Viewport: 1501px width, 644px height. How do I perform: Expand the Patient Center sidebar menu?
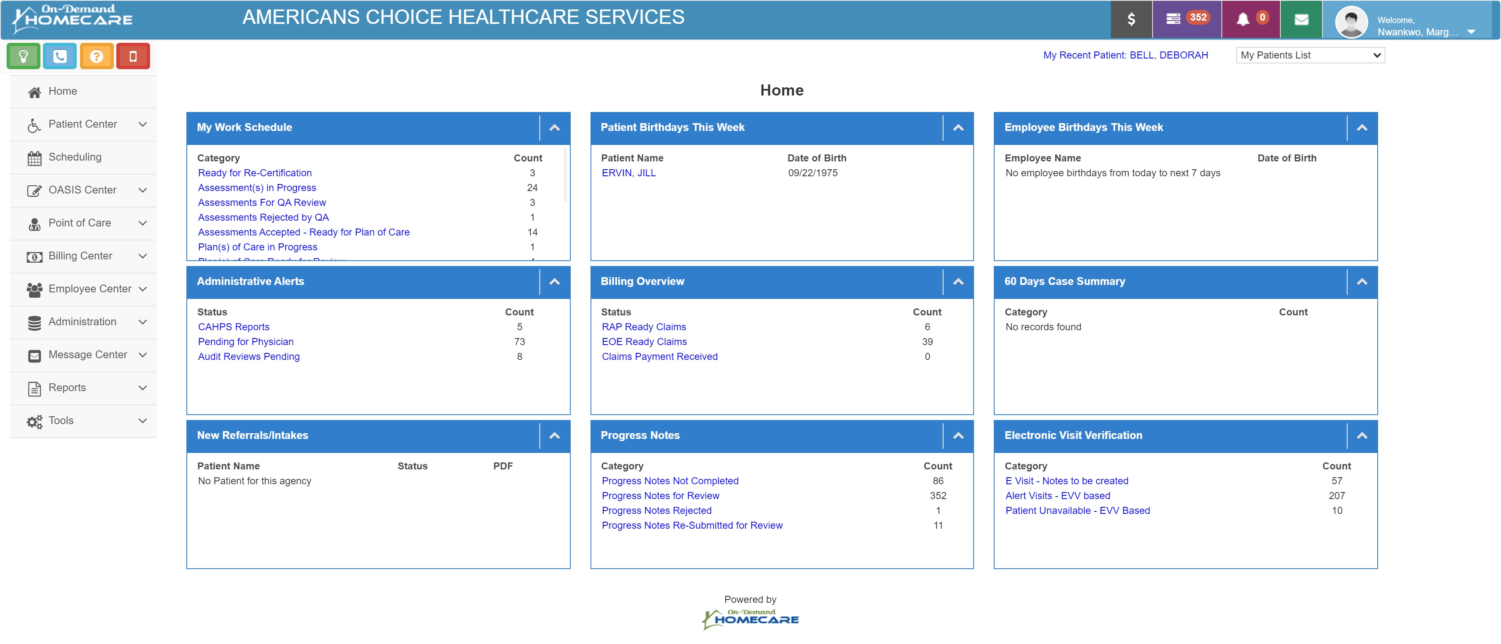[83, 124]
